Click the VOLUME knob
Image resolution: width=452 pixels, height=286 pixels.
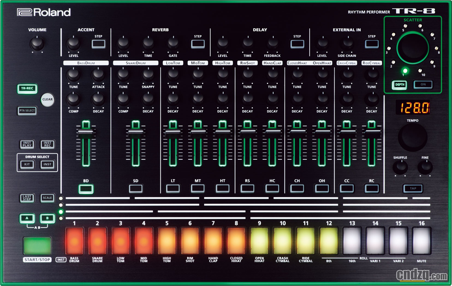37,44
